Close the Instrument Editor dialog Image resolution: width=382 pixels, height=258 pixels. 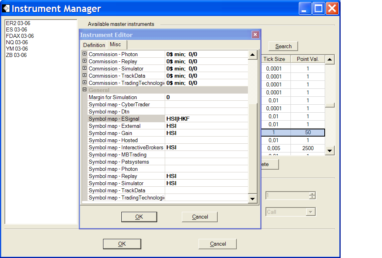255,35
